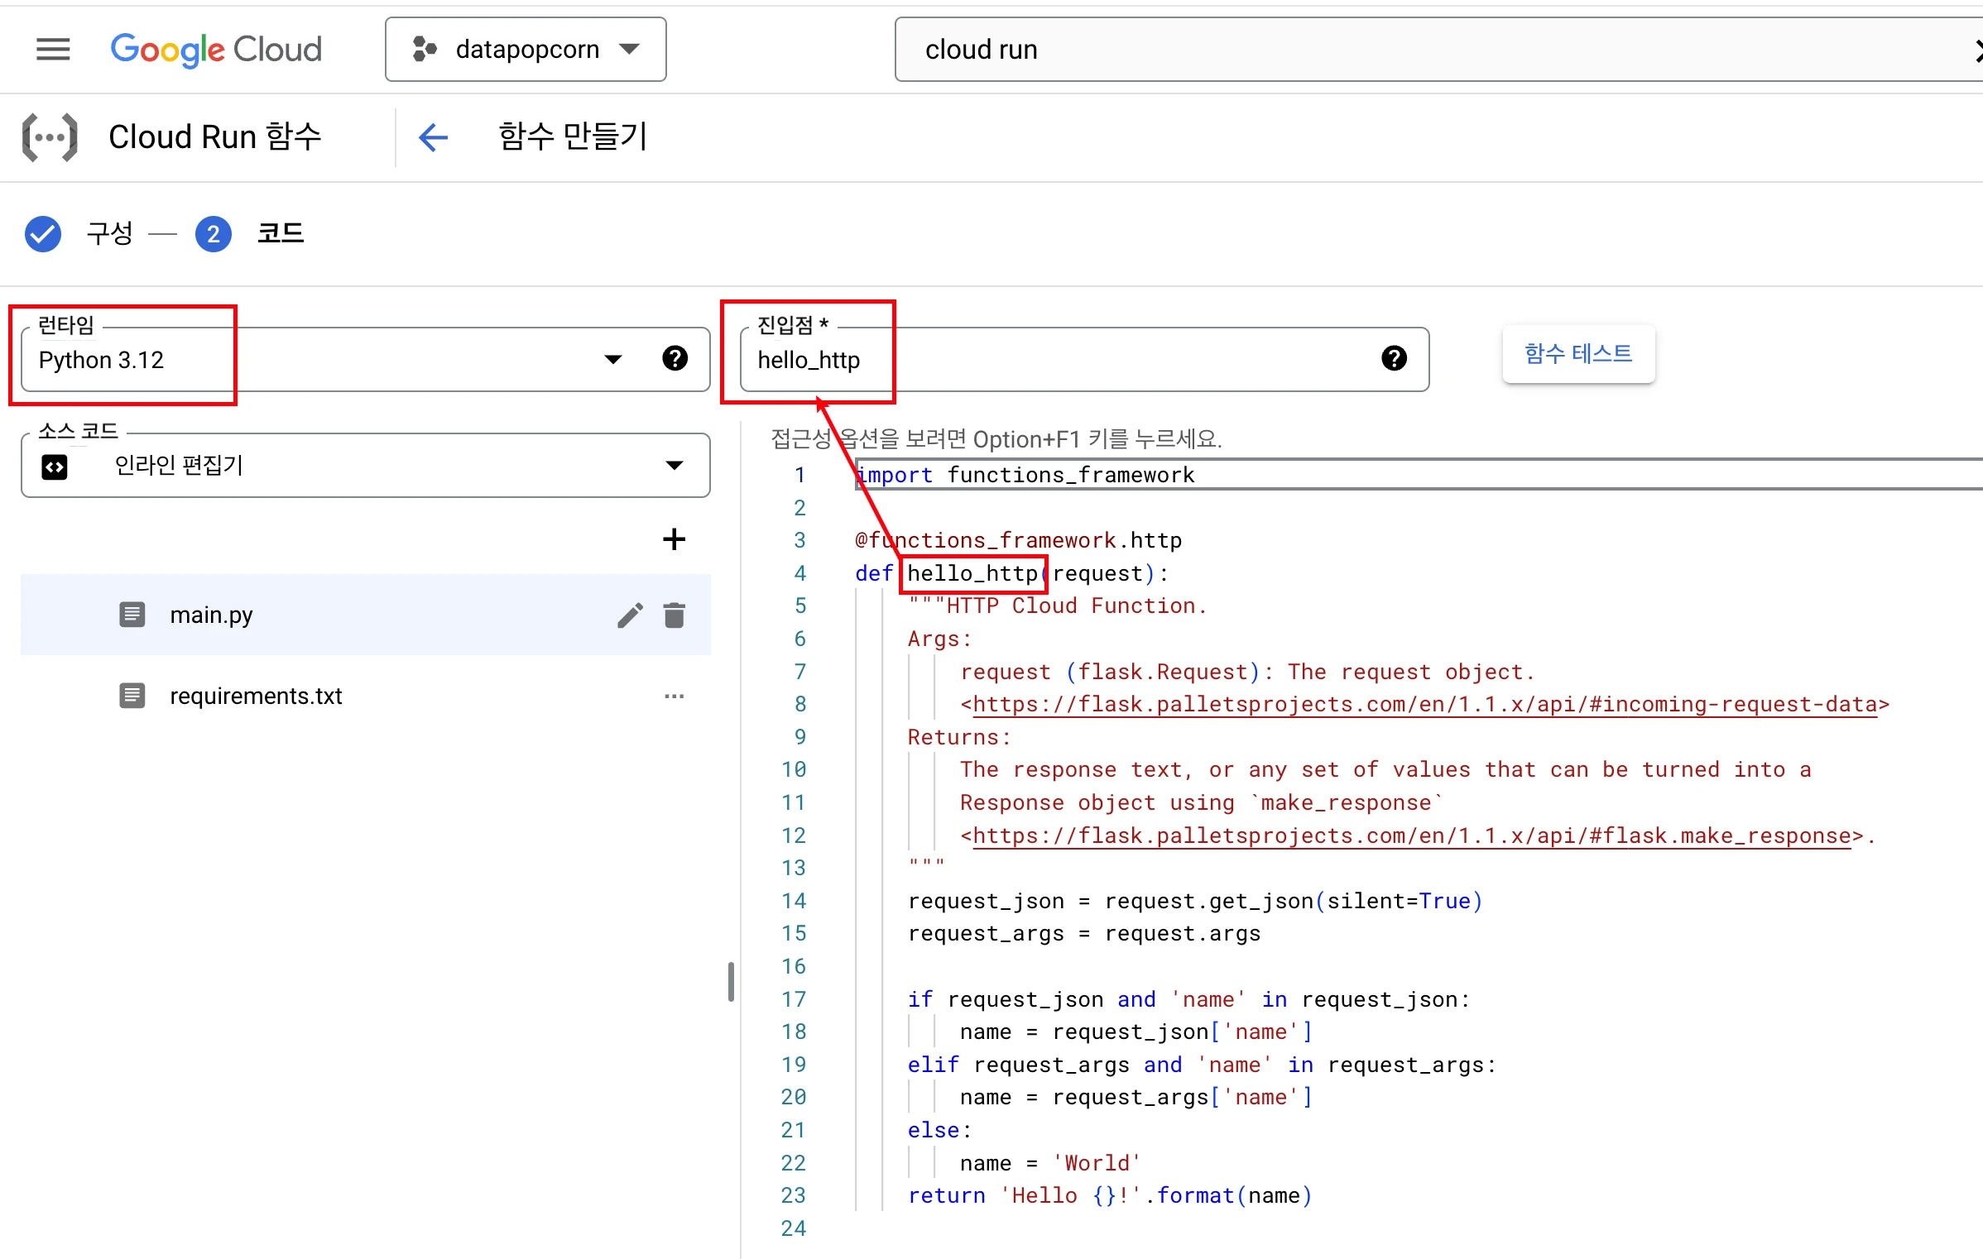Screen dimensions: 1983x1259
Task: Click code line 1 import functions_framework
Action: [1025, 475]
